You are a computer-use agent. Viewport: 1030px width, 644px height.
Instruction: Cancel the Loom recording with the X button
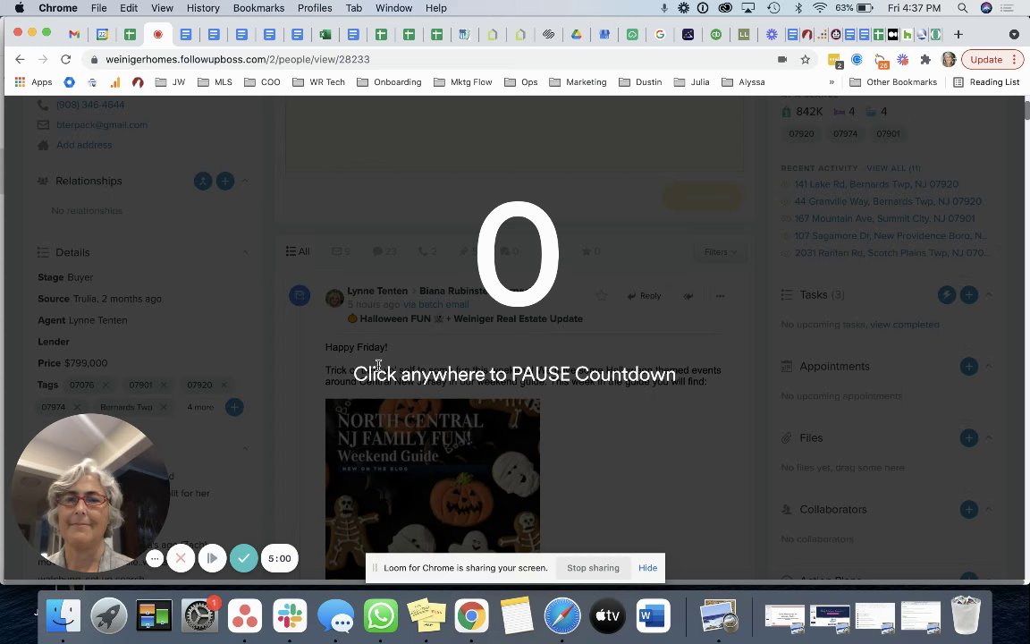pyautogui.click(x=181, y=558)
